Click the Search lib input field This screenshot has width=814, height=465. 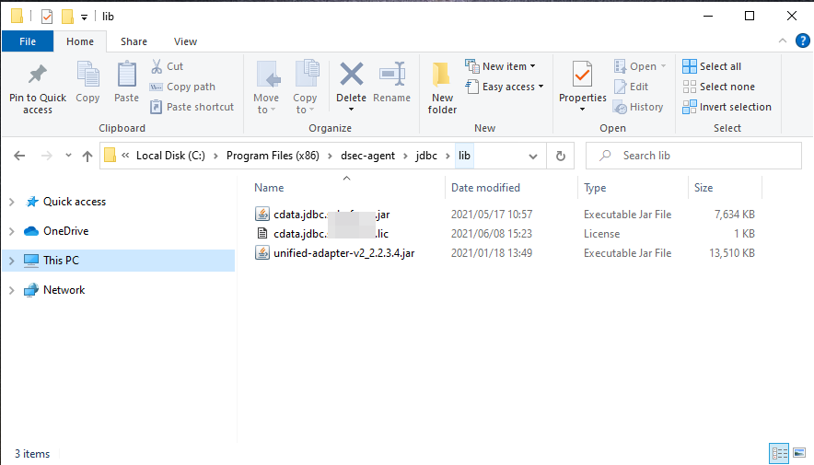click(x=704, y=156)
